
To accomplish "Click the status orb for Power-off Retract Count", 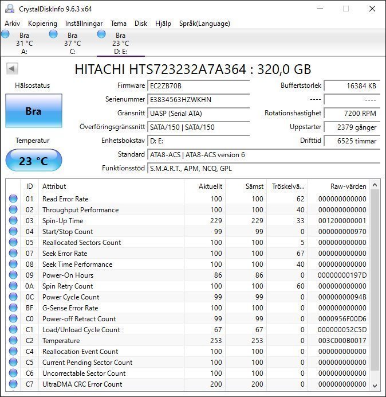I will pyautogui.click(x=13, y=318).
